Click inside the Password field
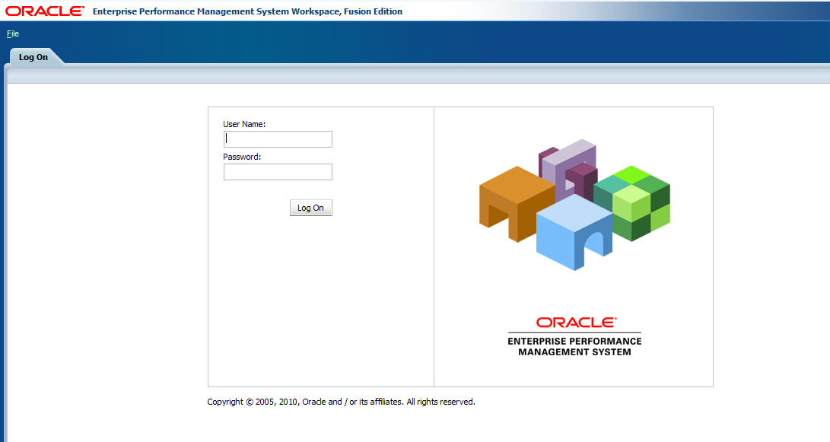Image resolution: width=830 pixels, height=442 pixels. [277, 172]
